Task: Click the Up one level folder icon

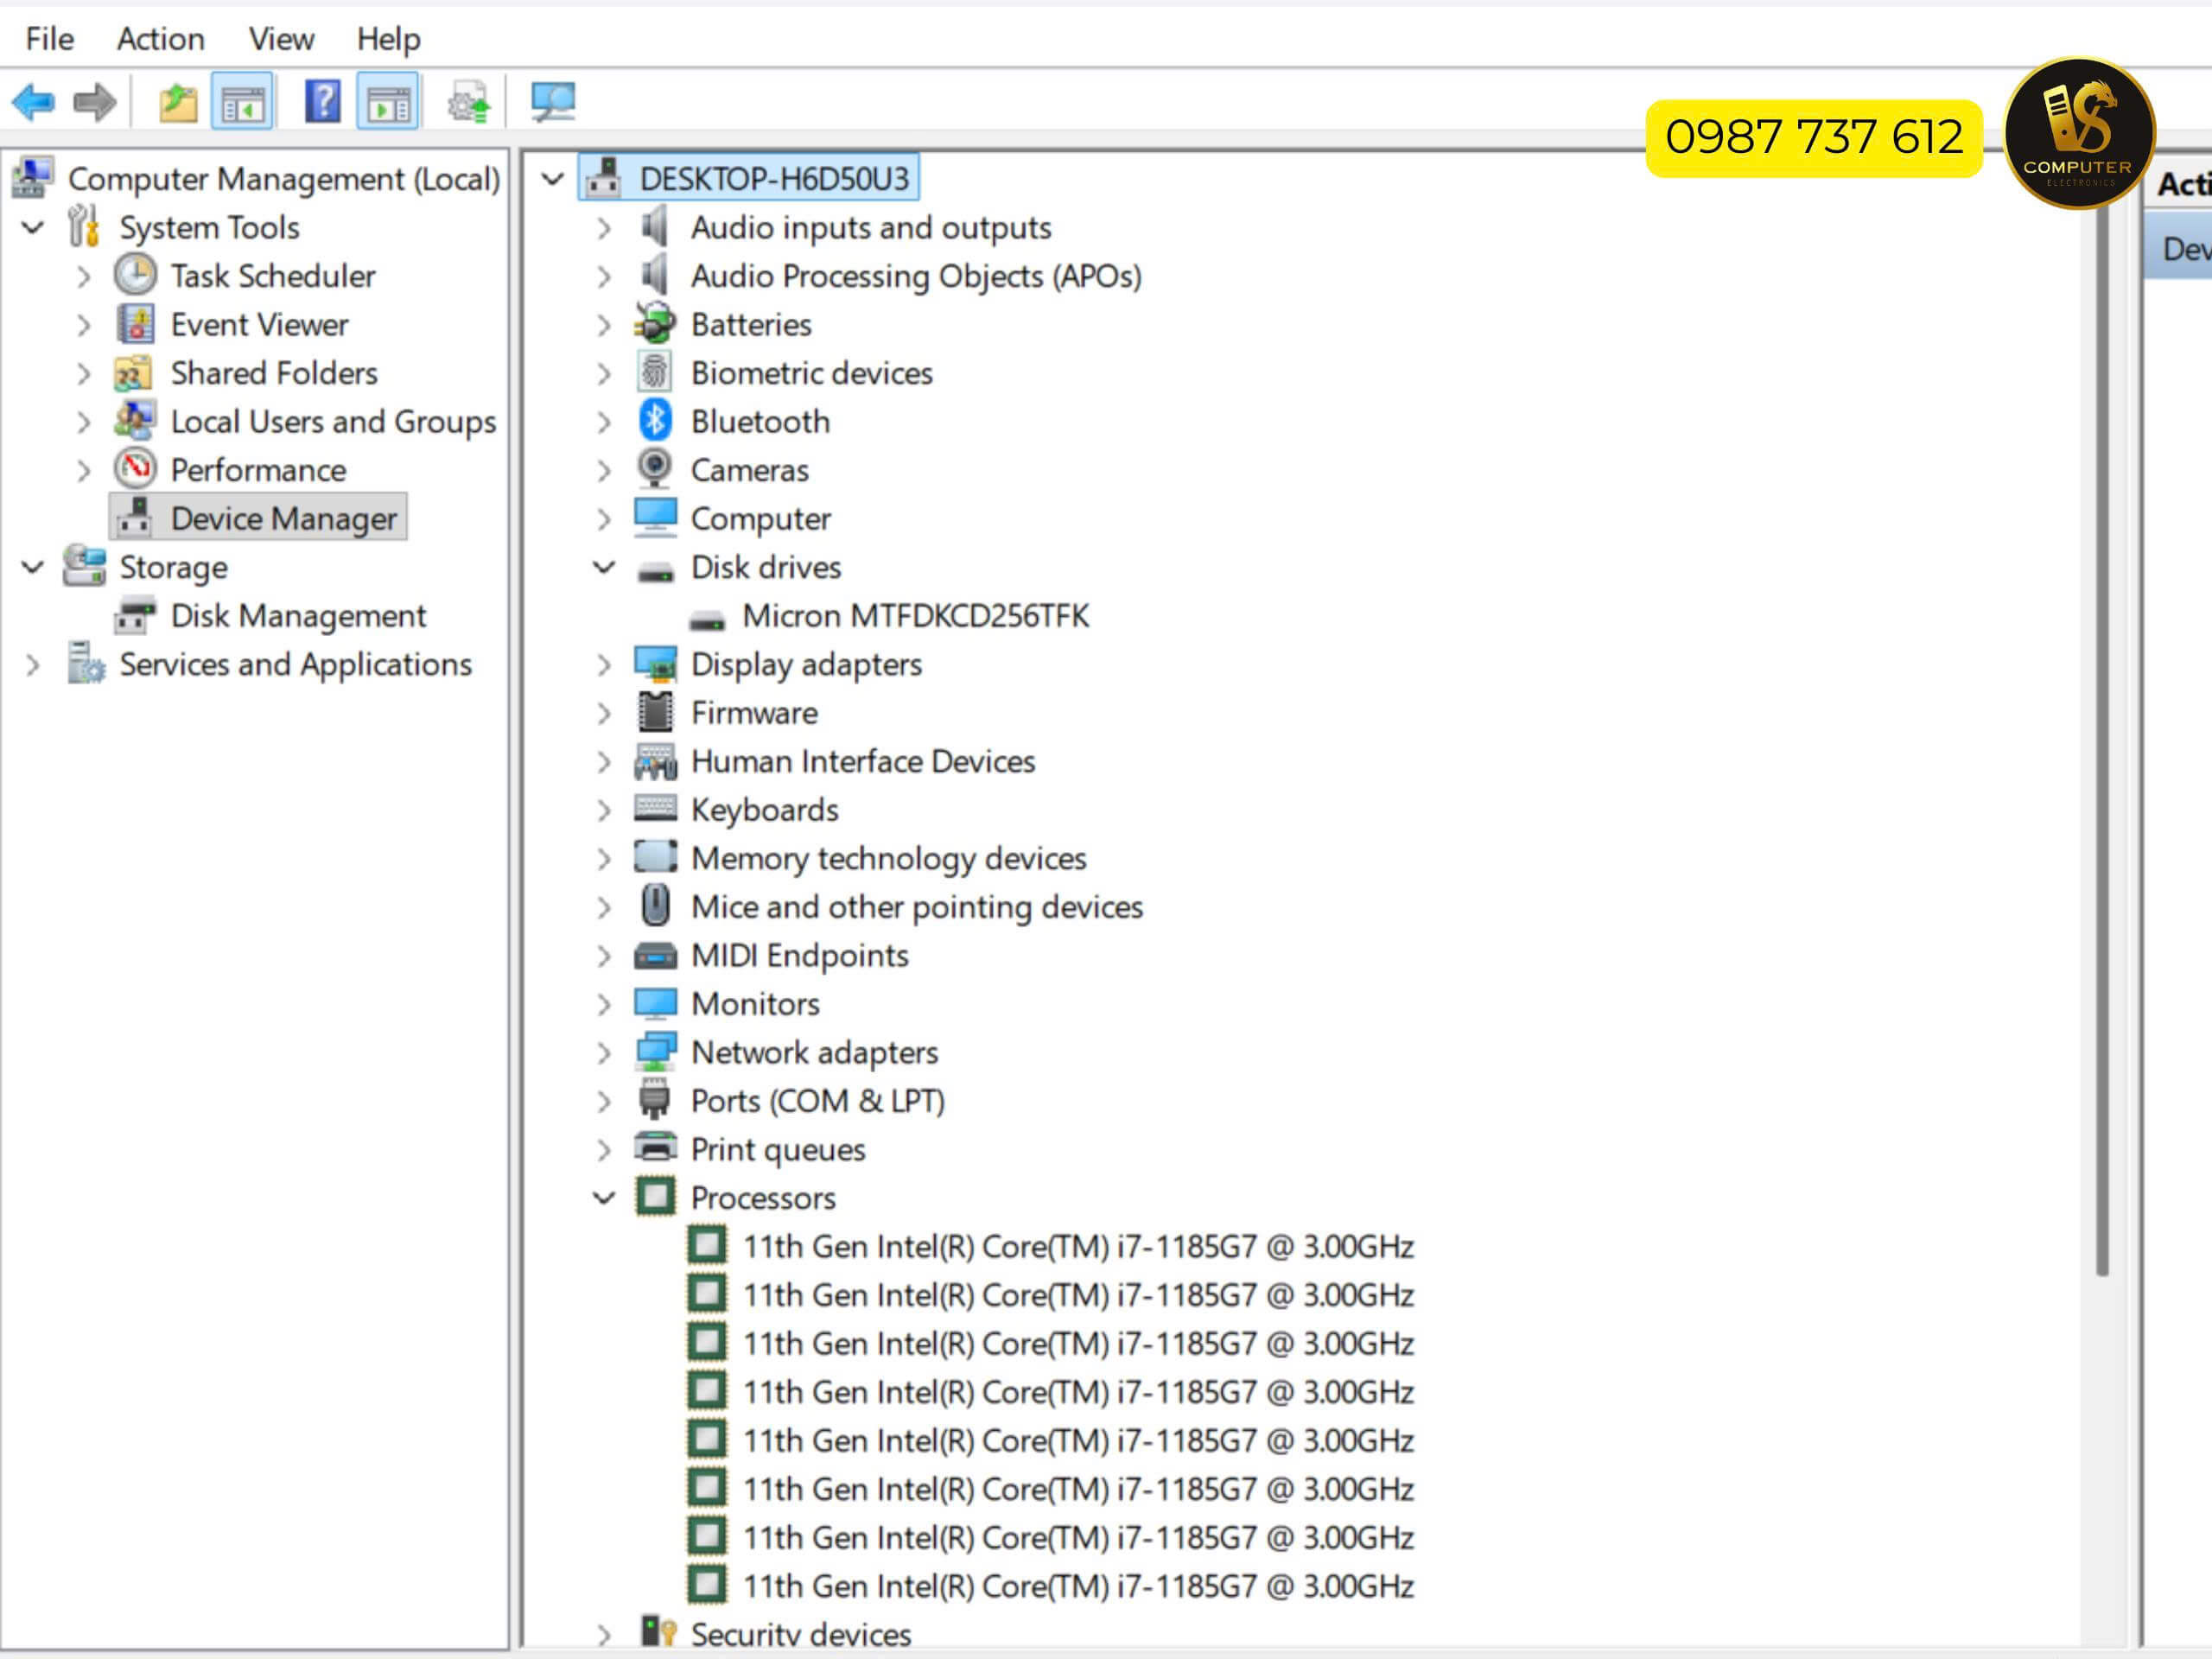Action: pyautogui.click(x=178, y=102)
